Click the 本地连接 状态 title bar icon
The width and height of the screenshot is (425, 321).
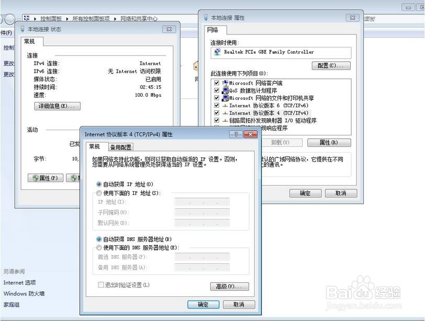tap(22, 29)
